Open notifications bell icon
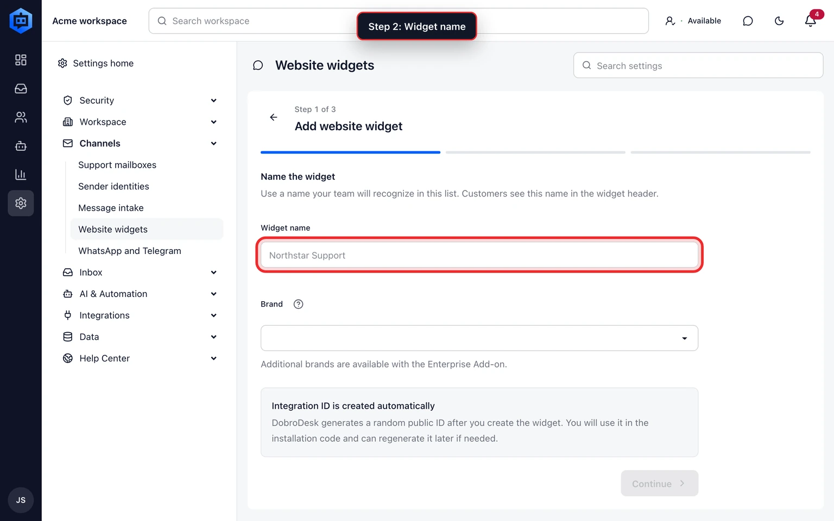 (810, 21)
